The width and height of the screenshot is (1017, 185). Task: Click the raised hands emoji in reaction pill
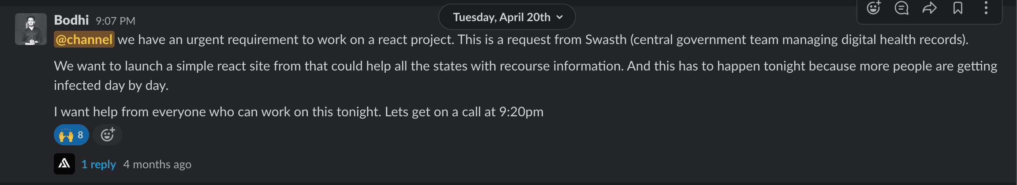66,135
